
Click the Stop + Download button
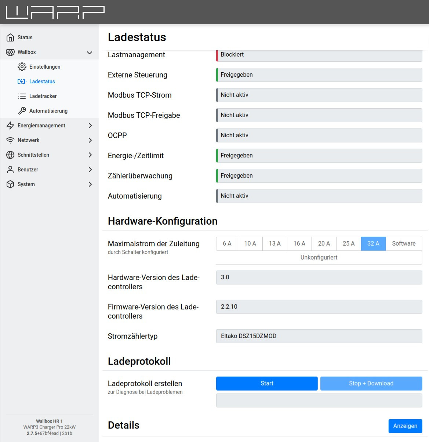pyautogui.click(x=371, y=383)
